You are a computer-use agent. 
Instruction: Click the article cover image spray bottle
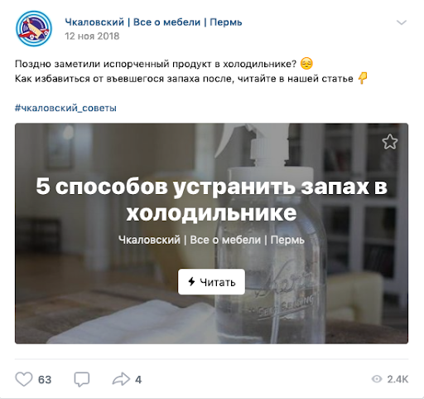[273, 234]
